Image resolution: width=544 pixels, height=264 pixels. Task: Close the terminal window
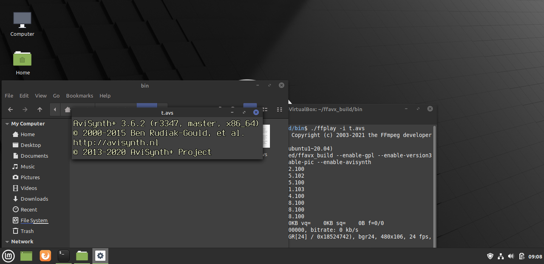pos(430,109)
